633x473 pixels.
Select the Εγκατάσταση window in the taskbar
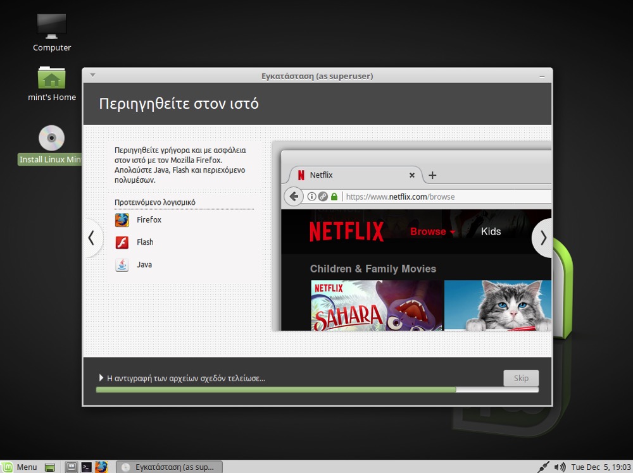coord(169,467)
